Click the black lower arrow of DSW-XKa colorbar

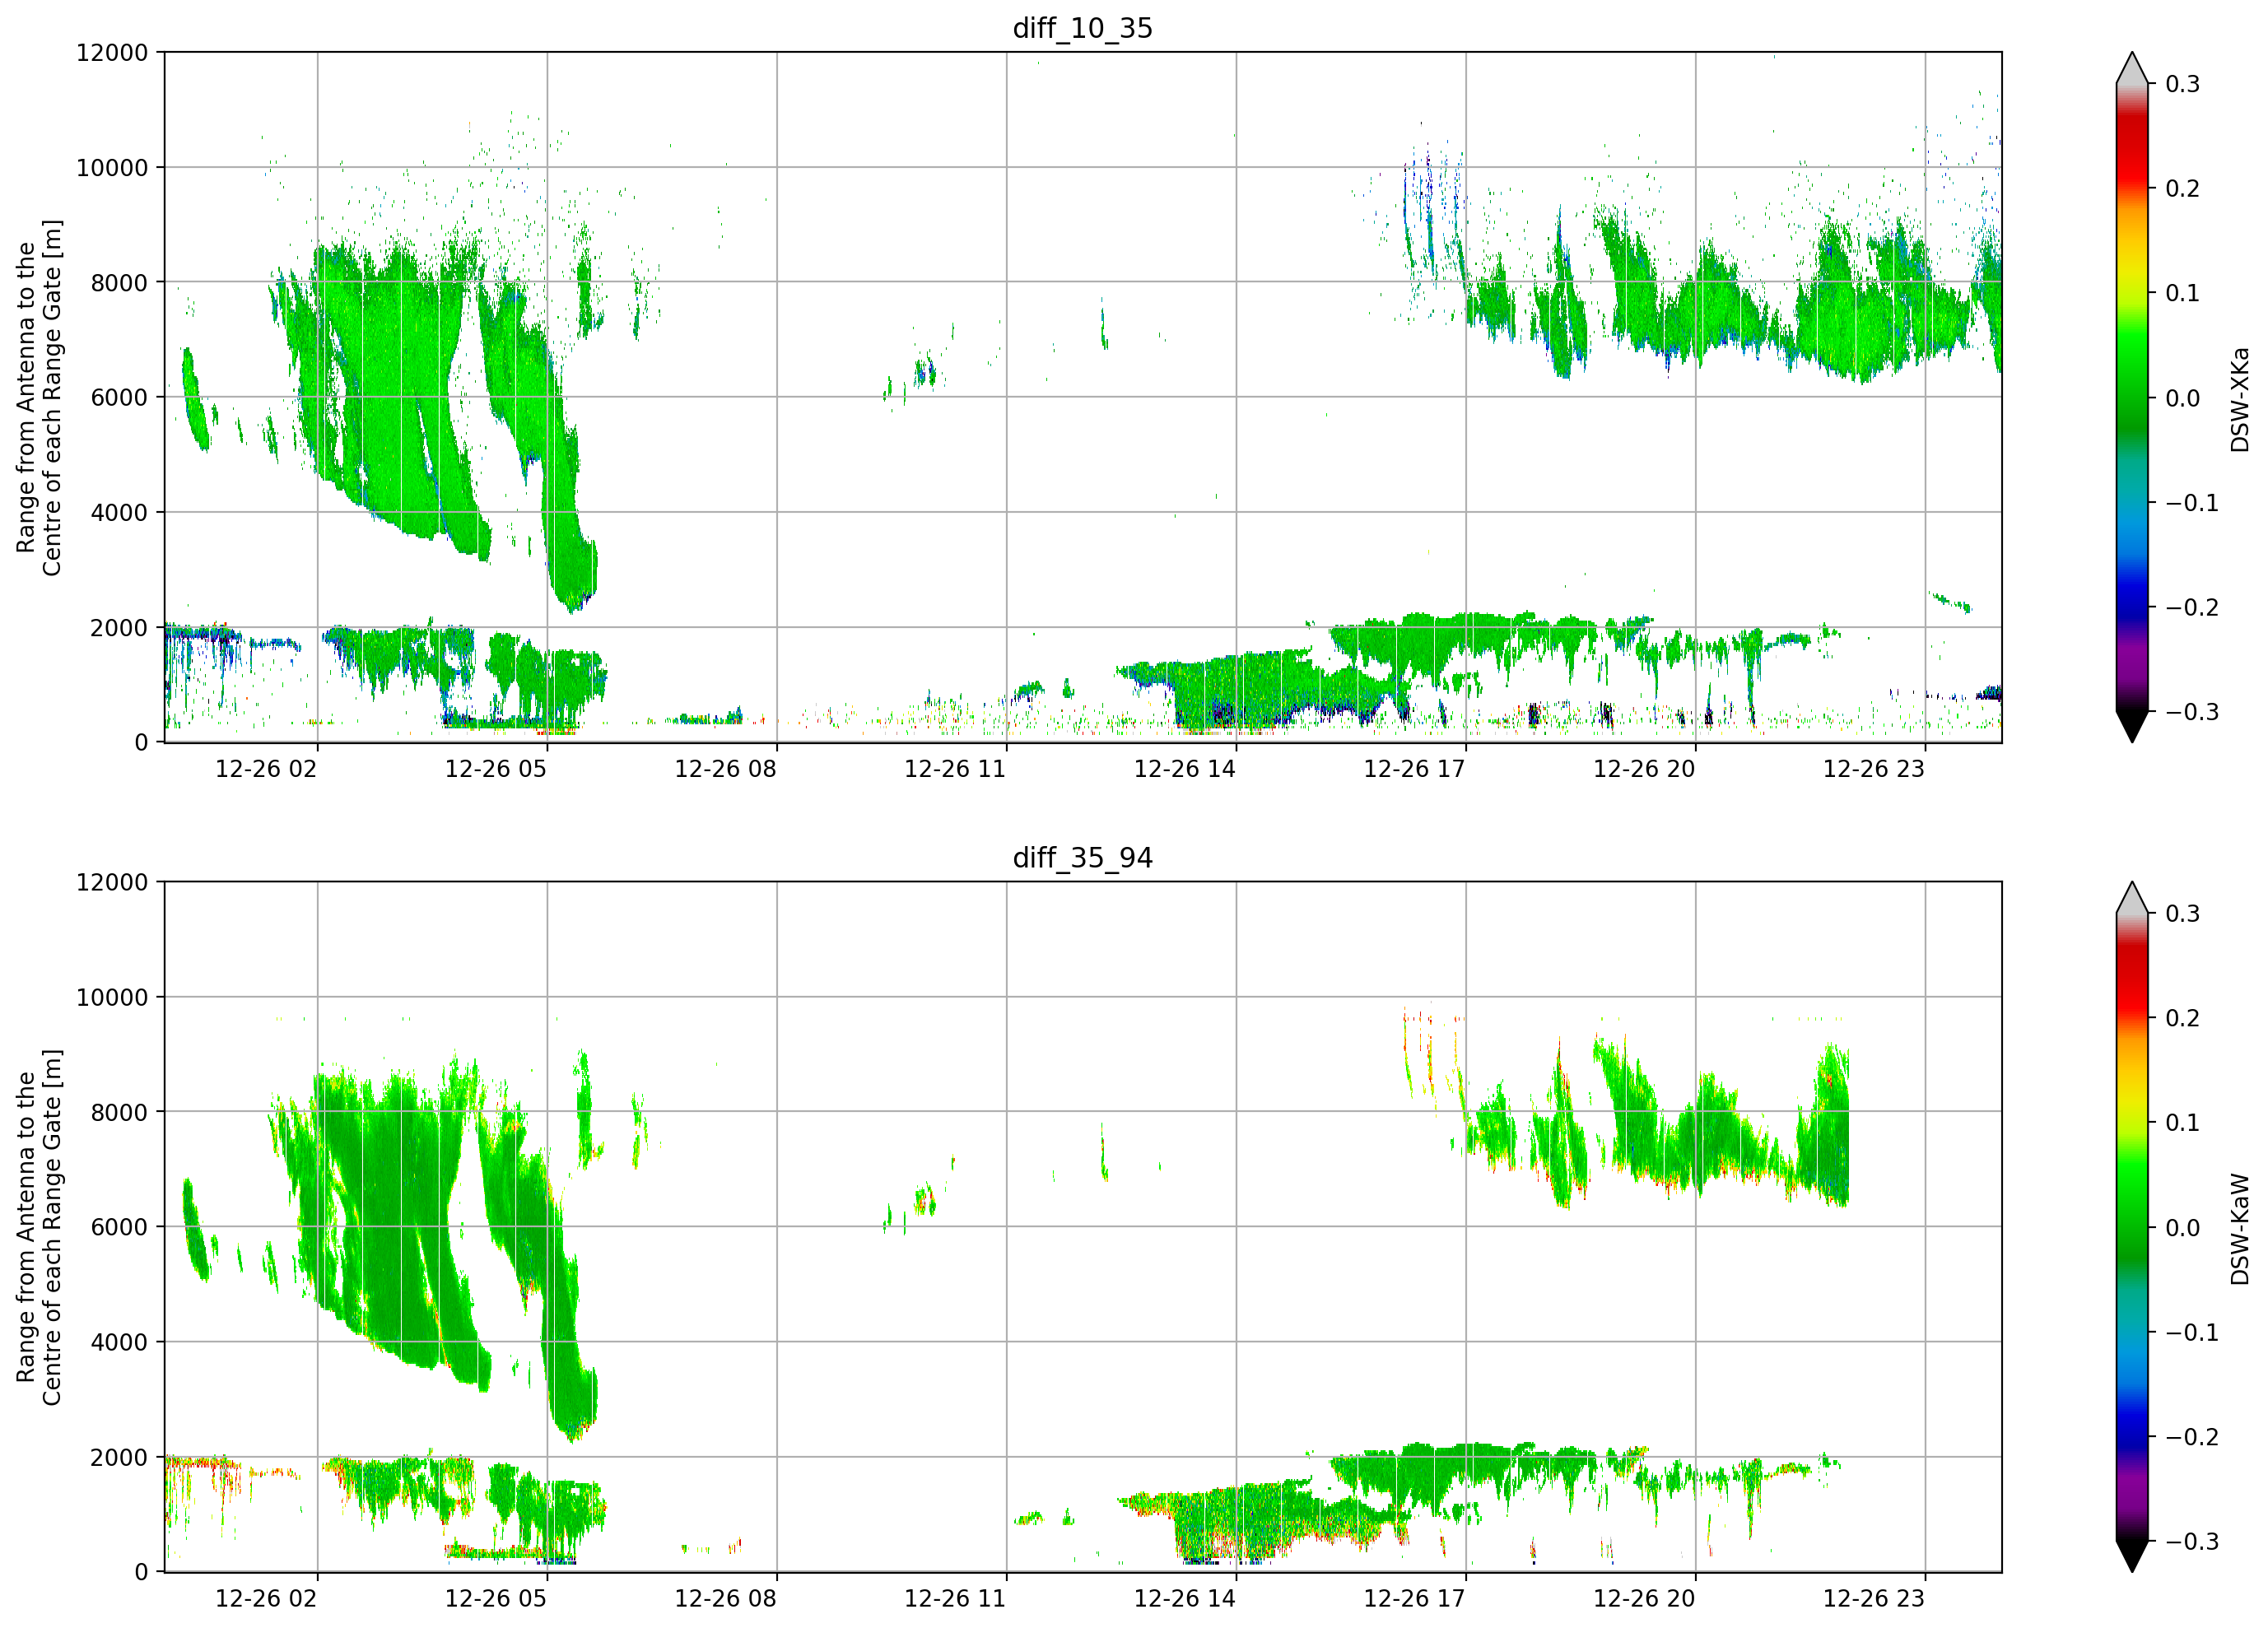coord(2132,726)
